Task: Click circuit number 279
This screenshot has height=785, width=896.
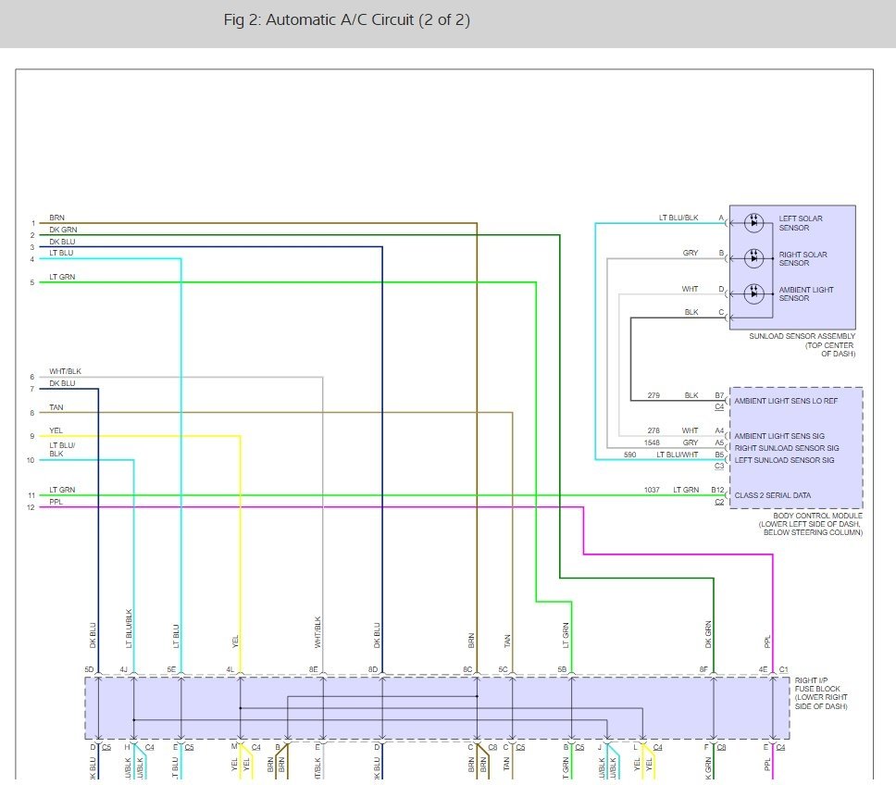Action: 653,395
